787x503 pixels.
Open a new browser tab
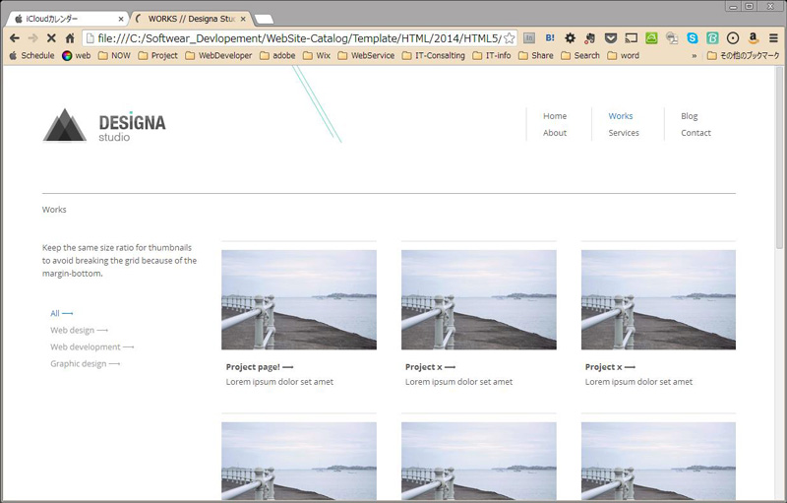pyautogui.click(x=264, y=20)
